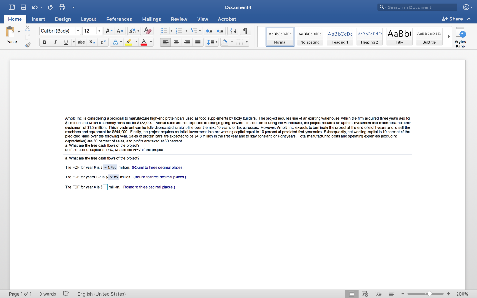The image size is (477, 298).
Task: Click the Save icon in the title bar
Action: coord(23,7)
